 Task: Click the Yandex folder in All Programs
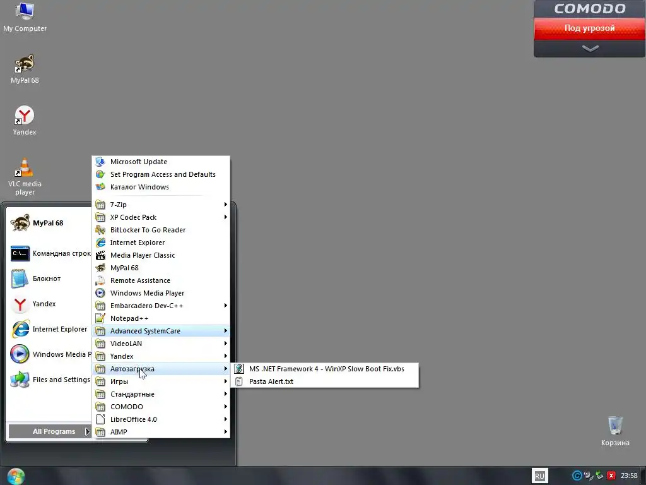pos(161,356)
